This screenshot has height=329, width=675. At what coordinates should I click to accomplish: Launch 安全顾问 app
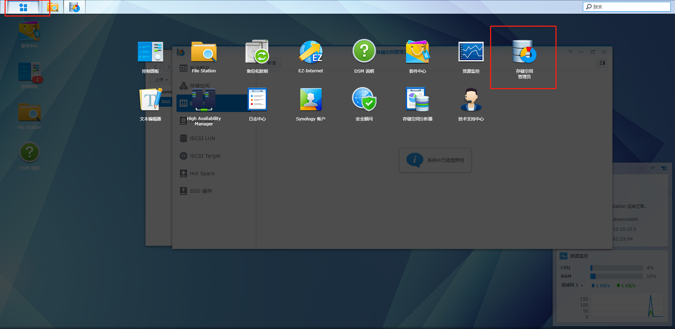364,104
